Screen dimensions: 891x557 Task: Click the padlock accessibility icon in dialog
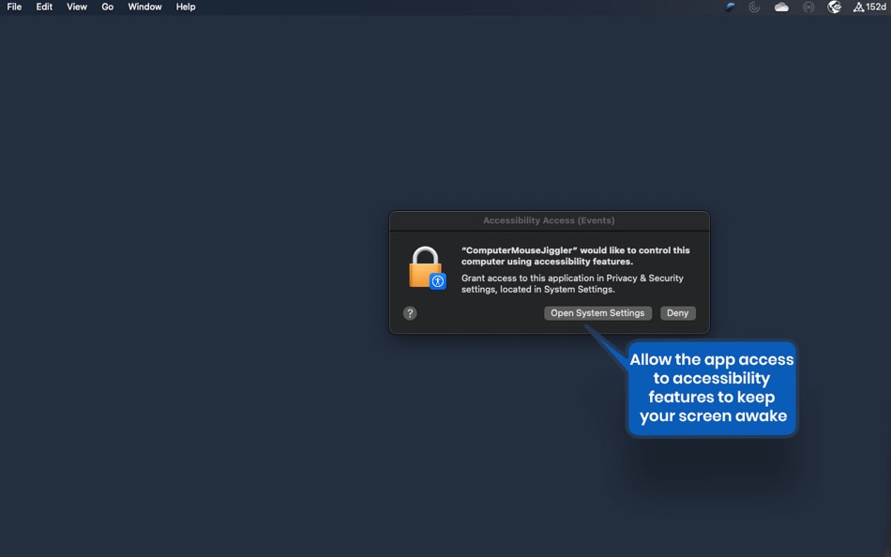pos(426,267)
